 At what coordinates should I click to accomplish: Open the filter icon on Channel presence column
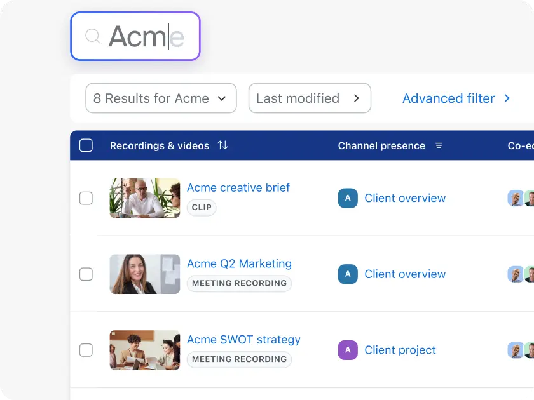click(x=439, y=145)
